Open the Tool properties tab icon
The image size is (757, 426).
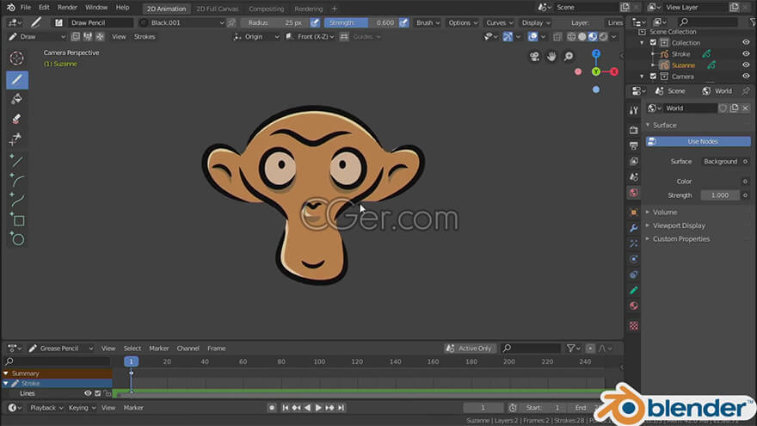point(634,111)
